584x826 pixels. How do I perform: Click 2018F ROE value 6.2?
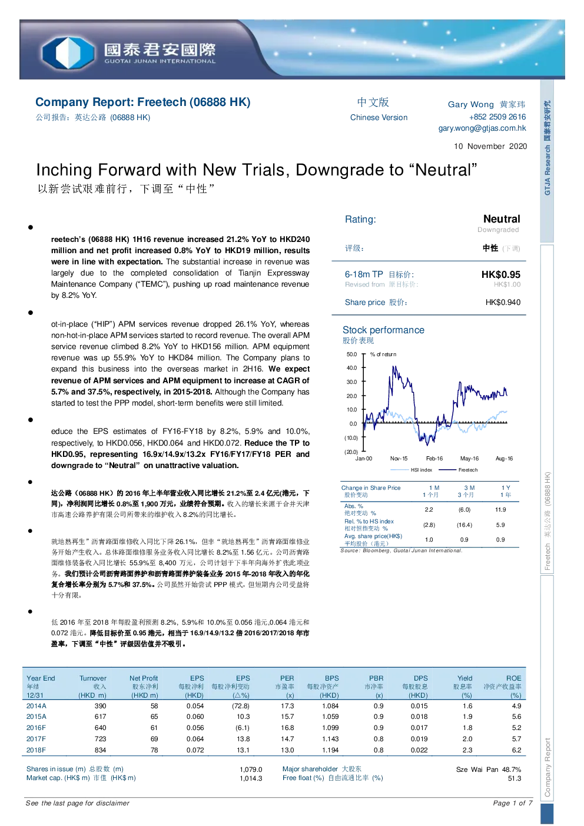pyautogui.click(x=516, y=750)
